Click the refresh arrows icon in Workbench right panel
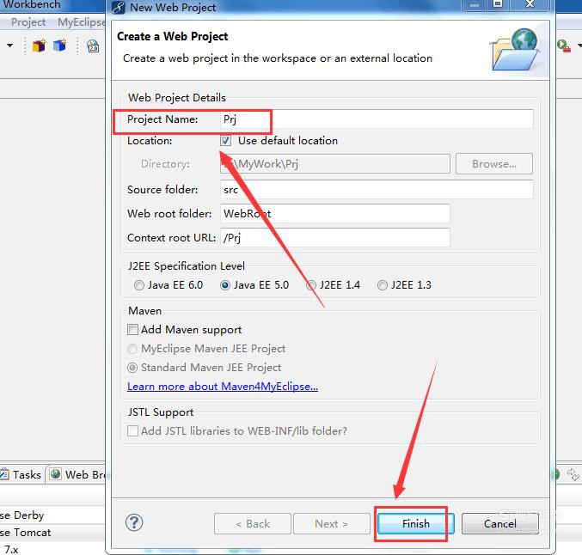Image resolution: width=582 pixels, height=555 pixels. pyautogui.click(x=573, y=474)
